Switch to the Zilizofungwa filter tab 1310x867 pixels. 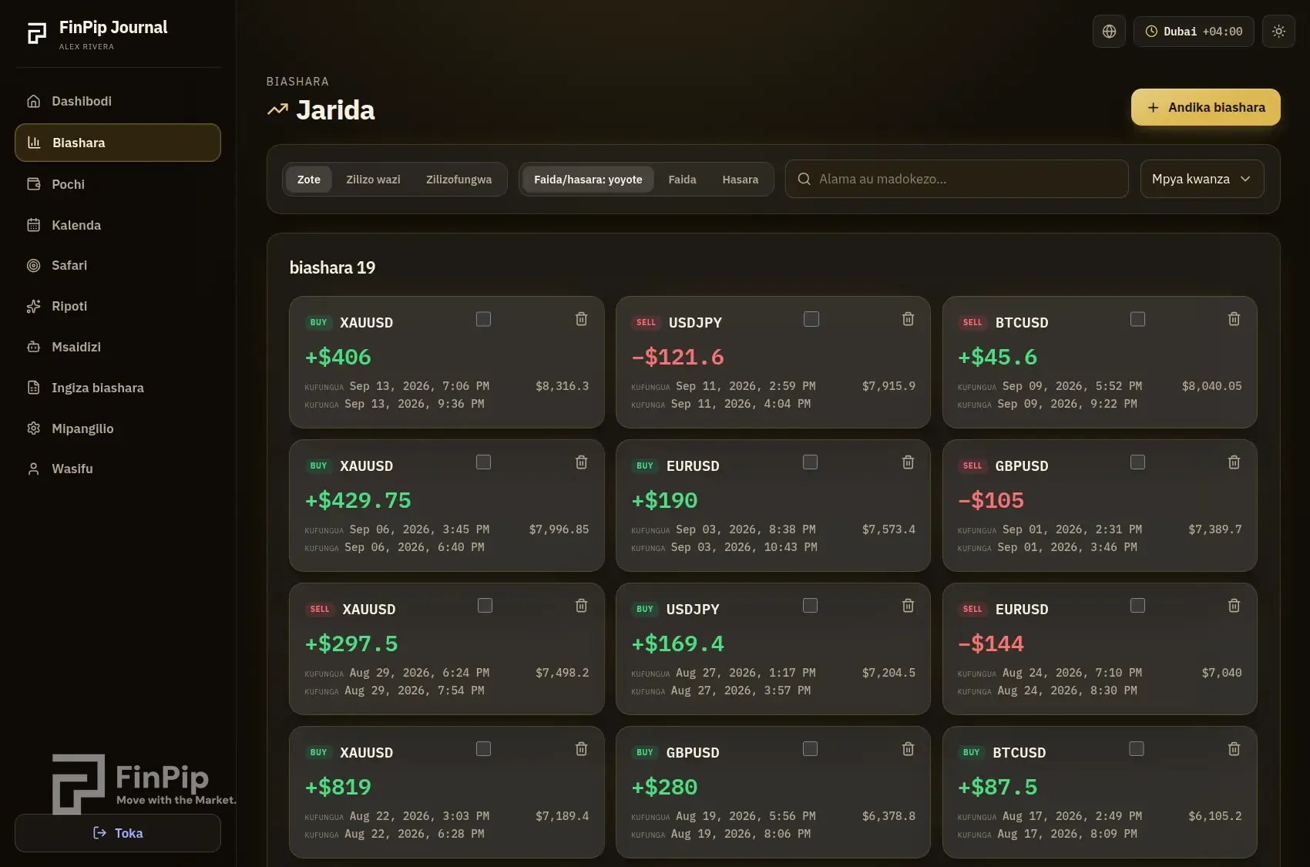pos(458,180)
